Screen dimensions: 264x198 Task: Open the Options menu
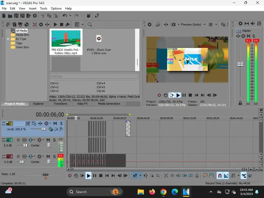coord(56,9)
